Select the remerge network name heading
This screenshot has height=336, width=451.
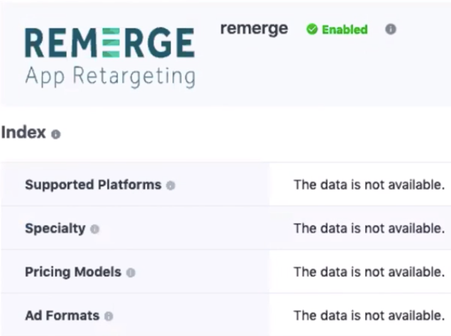[x=254, y=29]
